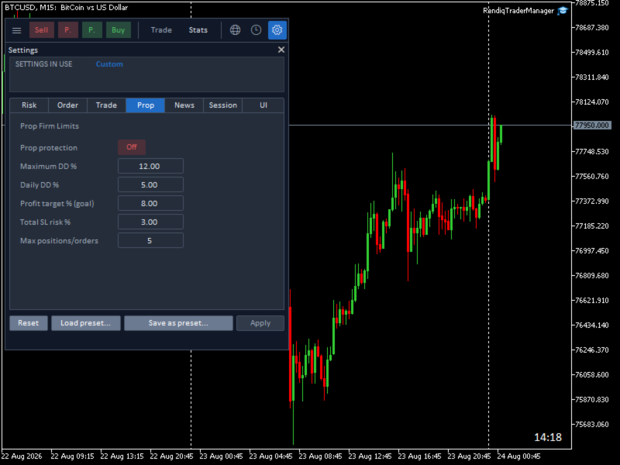The height and width of the screenshot is (465, 620).
Task: Click the 14:18 timer text
Action: (548, 437)
